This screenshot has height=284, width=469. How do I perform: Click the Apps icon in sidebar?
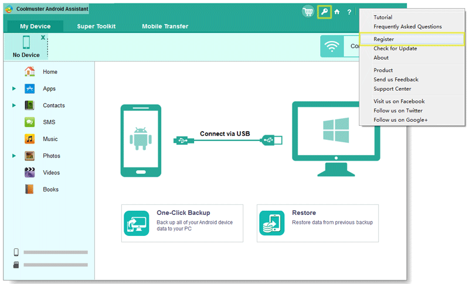tap(30, 88)
